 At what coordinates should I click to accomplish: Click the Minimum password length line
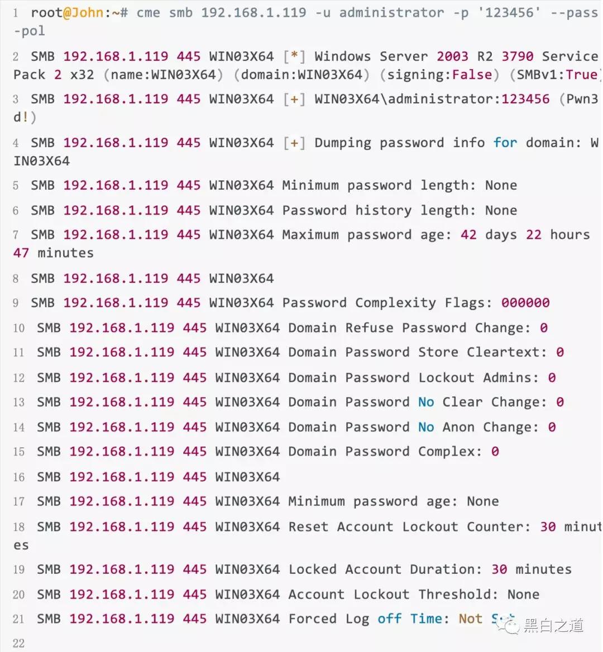[274, 185]
